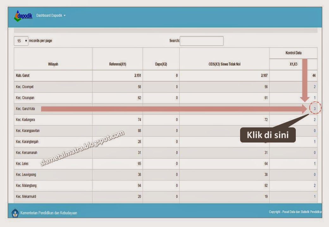This screenshot has width=329, height=227.
Task: Click the "3" link for Kec. Garut Kota
Action: coord(314,108)
